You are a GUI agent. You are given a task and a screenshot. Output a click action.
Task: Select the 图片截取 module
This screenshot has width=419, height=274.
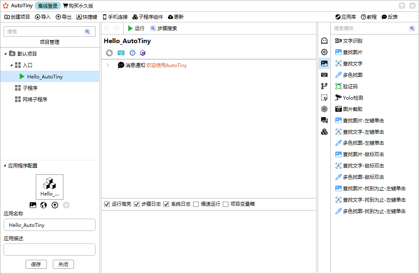click(349, 109)
